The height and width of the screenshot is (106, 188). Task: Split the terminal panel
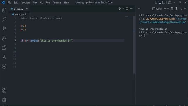click(172, 9)
